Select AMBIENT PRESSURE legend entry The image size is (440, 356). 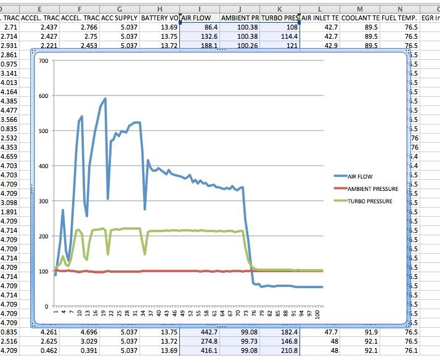pos(373,189)
